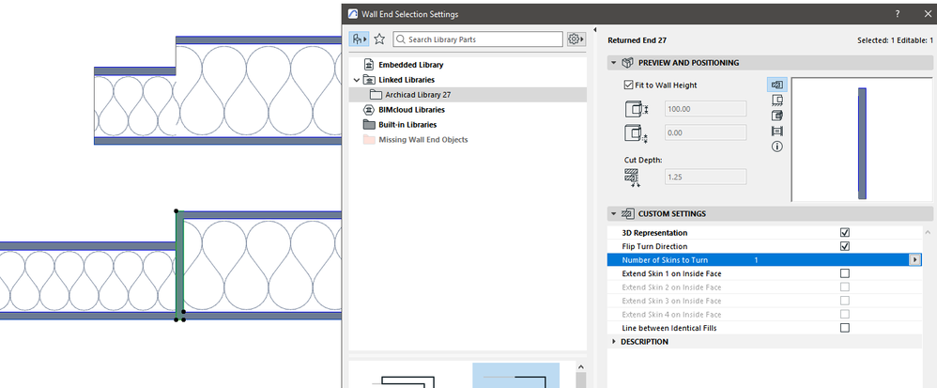
Task: Collapse the library browser panel arrow
Action: click(x=594, y=30)
